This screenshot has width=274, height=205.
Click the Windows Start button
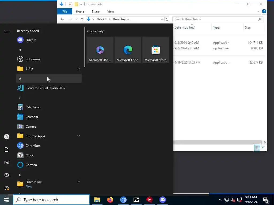click(x=6, y=200)
